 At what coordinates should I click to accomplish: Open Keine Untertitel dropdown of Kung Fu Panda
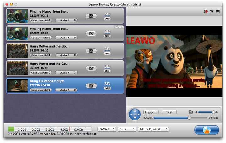point(40,90)
